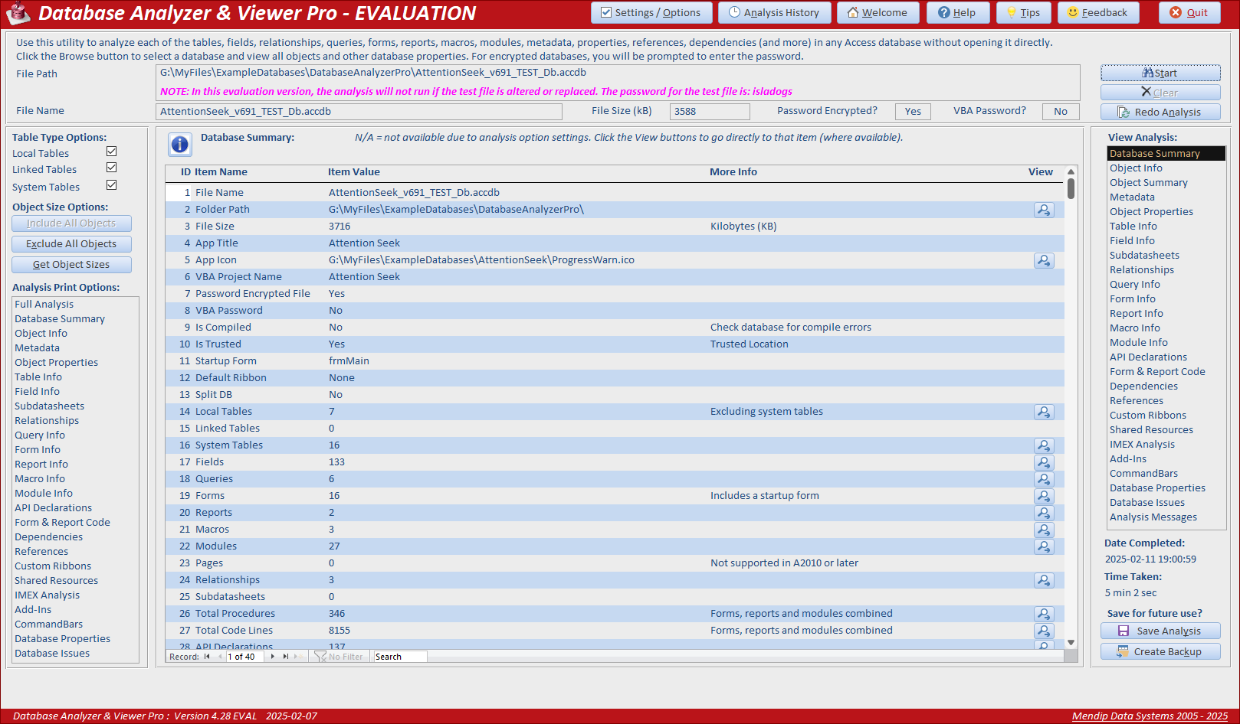The image size is (1240, 724).
Task: Open view icon for Total Procedures row
Action: pos(1044,614)
